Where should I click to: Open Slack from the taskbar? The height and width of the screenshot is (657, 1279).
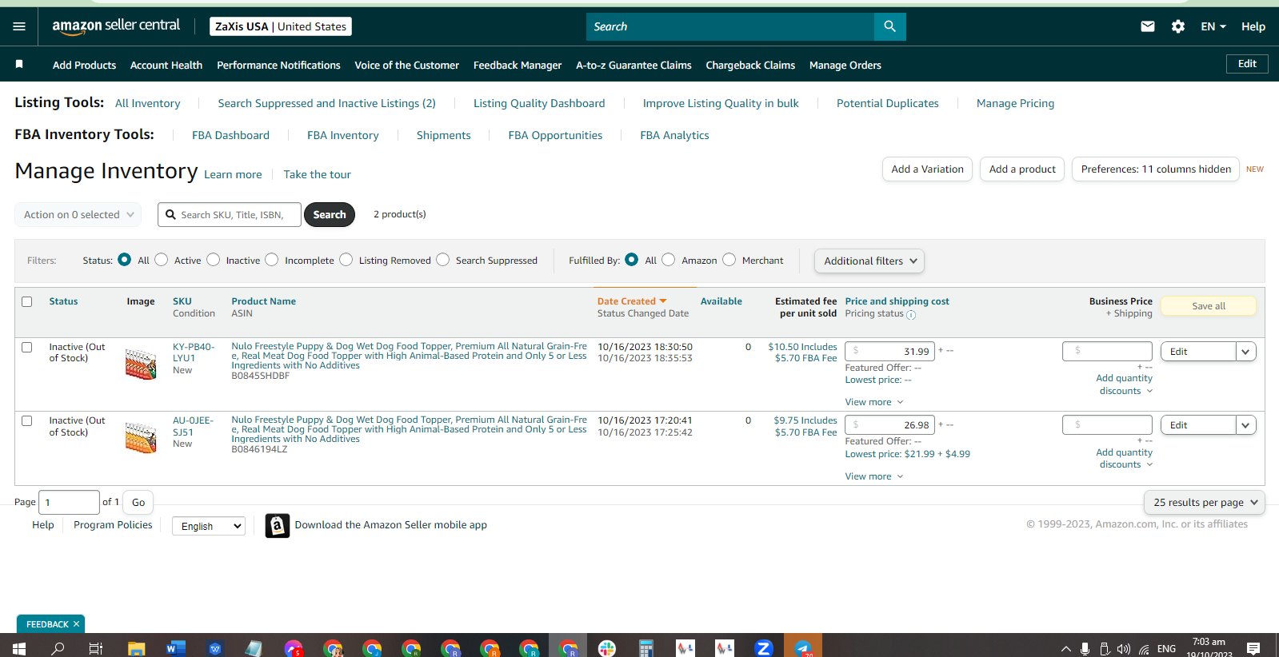(x=607, y=648)
